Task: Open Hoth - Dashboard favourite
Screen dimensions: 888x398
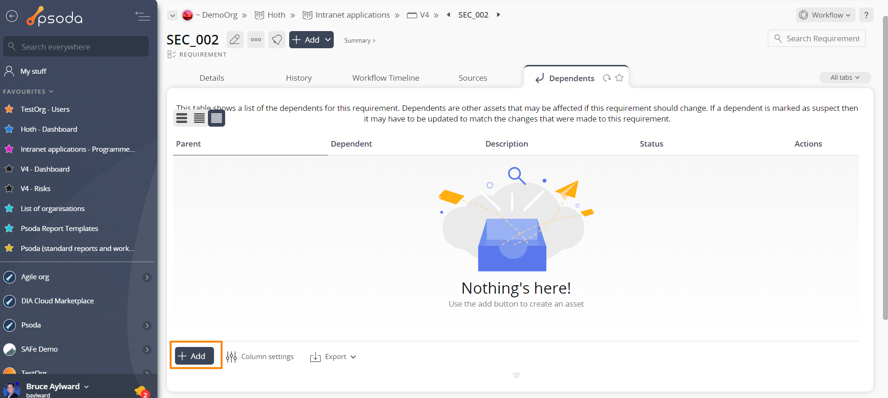Action: pos(49,129)
